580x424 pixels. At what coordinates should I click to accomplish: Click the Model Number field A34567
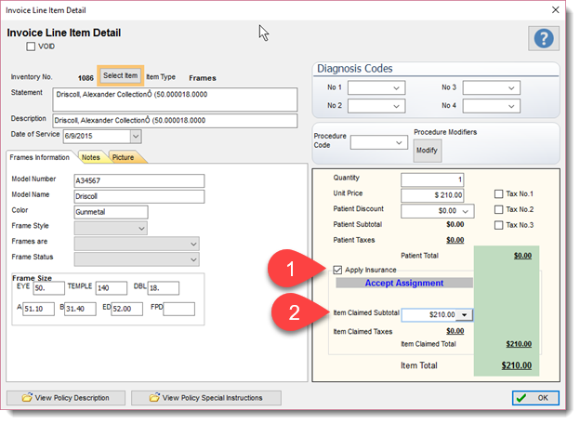tap(139, 180)
